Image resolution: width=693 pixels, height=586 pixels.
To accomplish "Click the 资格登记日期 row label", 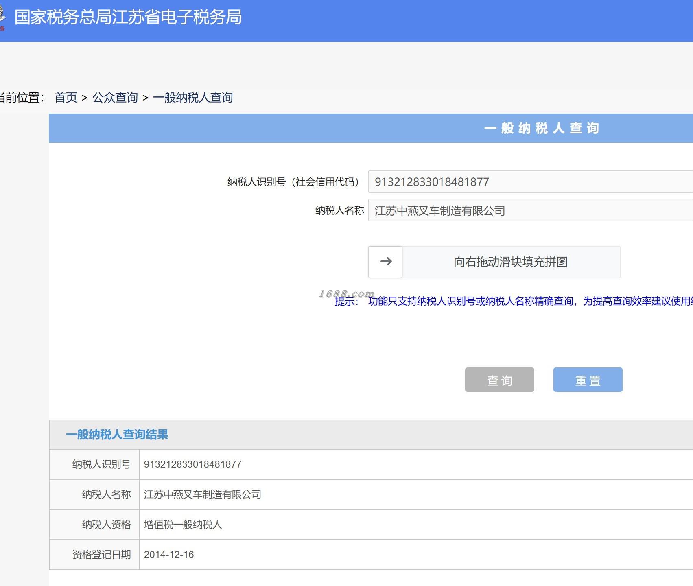I will coord(102,555).
